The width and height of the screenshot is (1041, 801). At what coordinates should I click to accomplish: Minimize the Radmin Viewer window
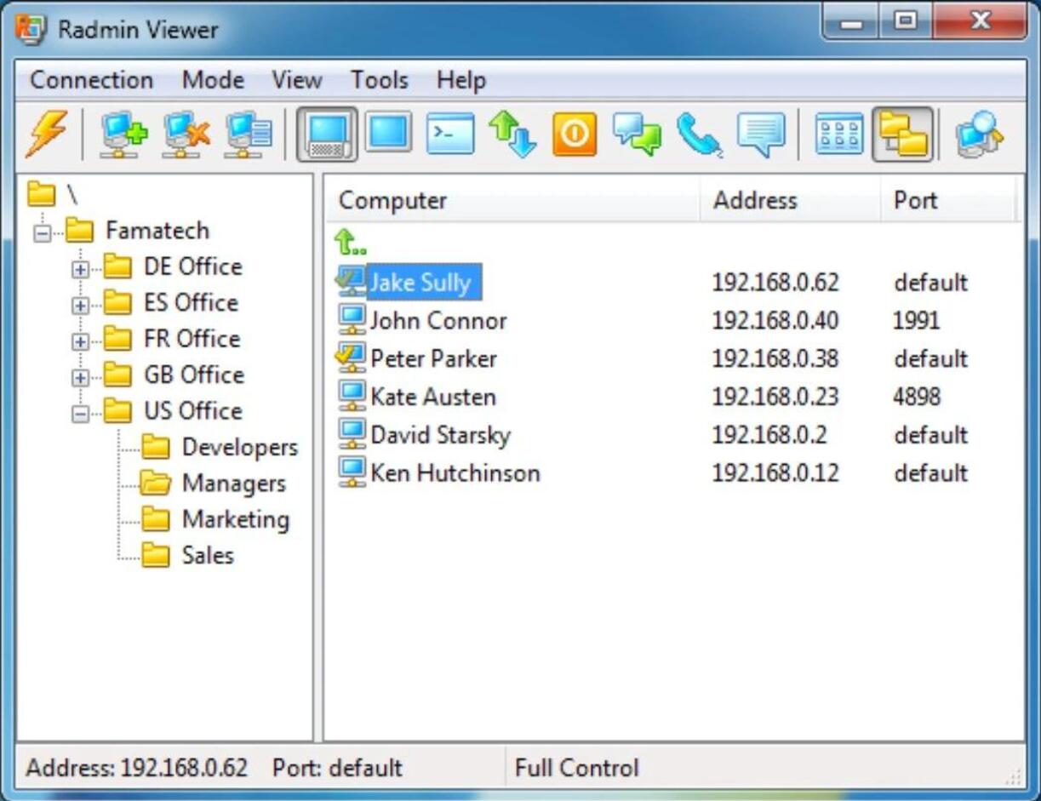tap(851, 21)
